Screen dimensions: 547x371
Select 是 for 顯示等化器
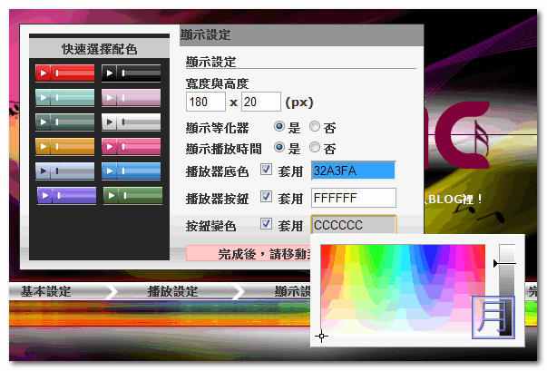click(279, 127)
